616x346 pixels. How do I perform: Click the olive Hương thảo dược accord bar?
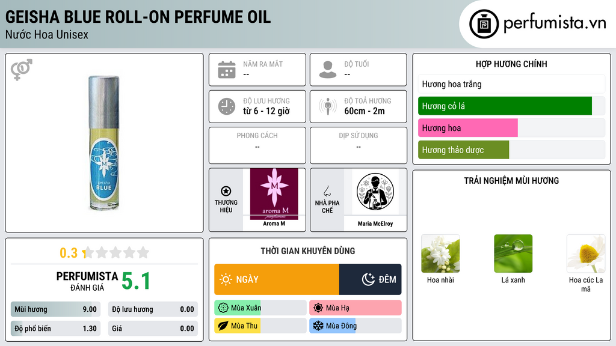click(464, 150)
